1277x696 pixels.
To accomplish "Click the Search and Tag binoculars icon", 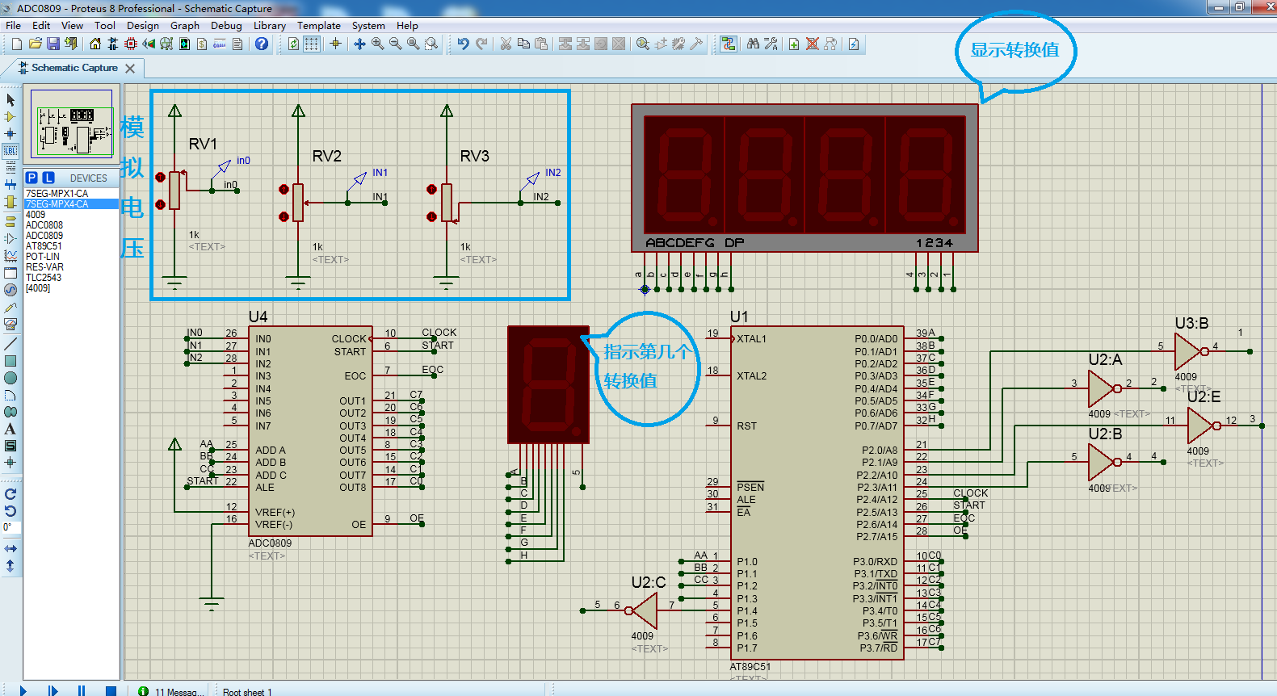I will (753, 44).
